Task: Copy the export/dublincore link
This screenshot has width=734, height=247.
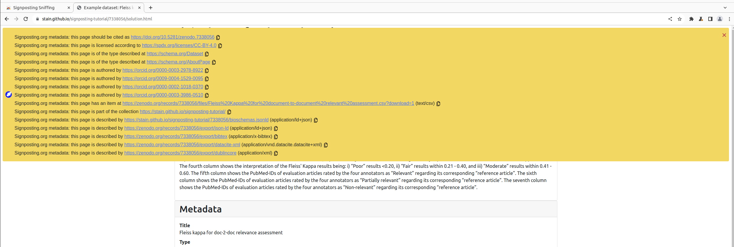Action: 276,153
